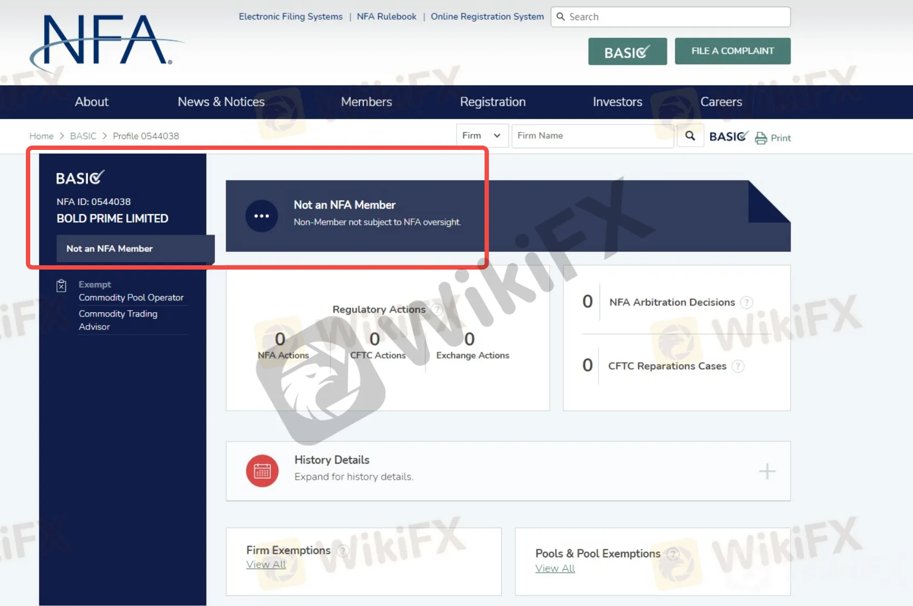Go to BASIC in the breadcrumb
Screen dimensions: 913x606
tap(83, 136)
